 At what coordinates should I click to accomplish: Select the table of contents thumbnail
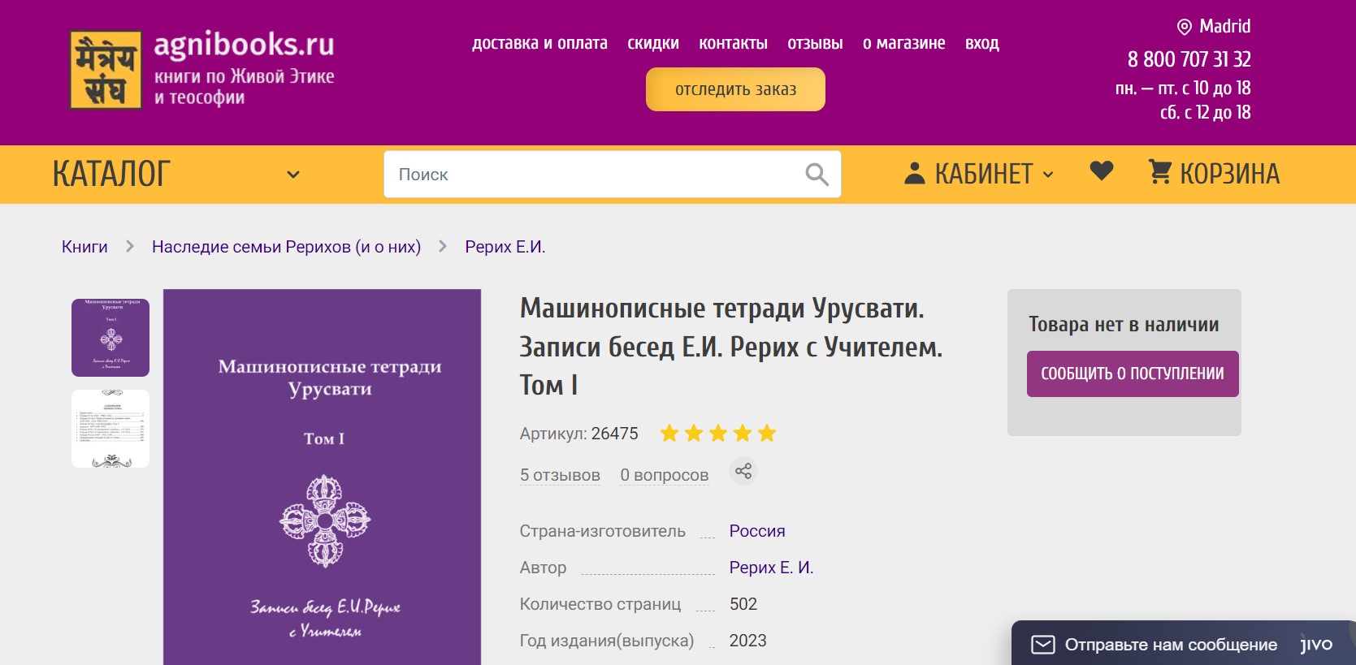click(x=110, y=429)
